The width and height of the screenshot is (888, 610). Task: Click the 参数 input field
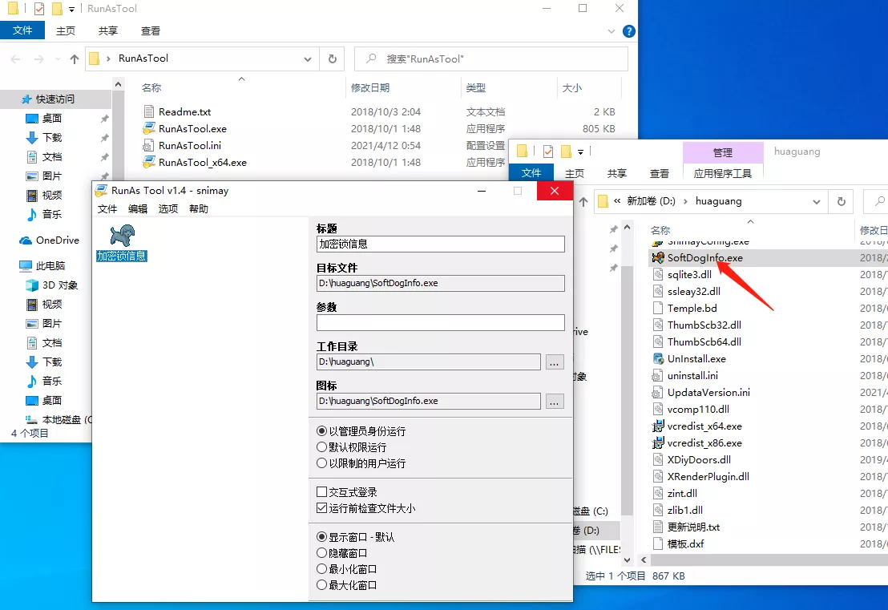pos(440,322)
